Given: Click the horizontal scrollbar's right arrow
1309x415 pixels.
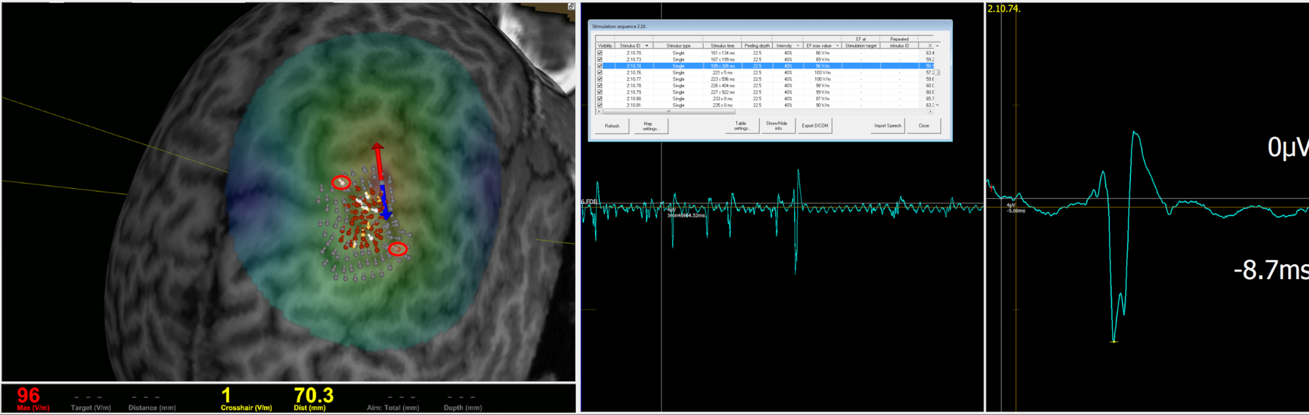Looking at the screenshot, I should click(931, 112).
